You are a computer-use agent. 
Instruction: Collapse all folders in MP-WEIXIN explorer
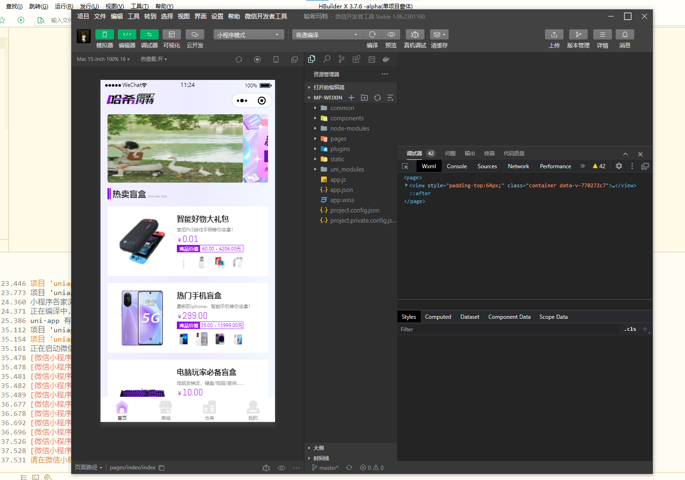[390, 98]
